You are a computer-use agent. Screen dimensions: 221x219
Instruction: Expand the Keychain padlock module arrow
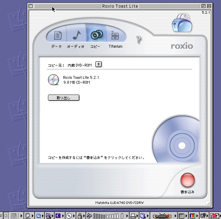[x=84, y=216]
